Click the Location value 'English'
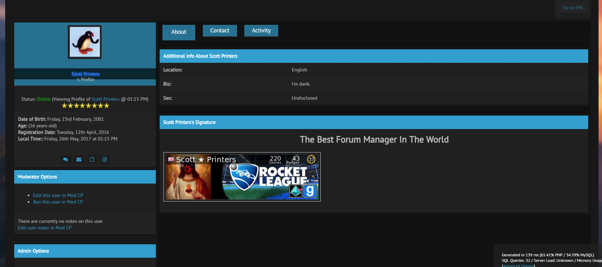Screen dimensions: 602x267 (x=299, y=70)
